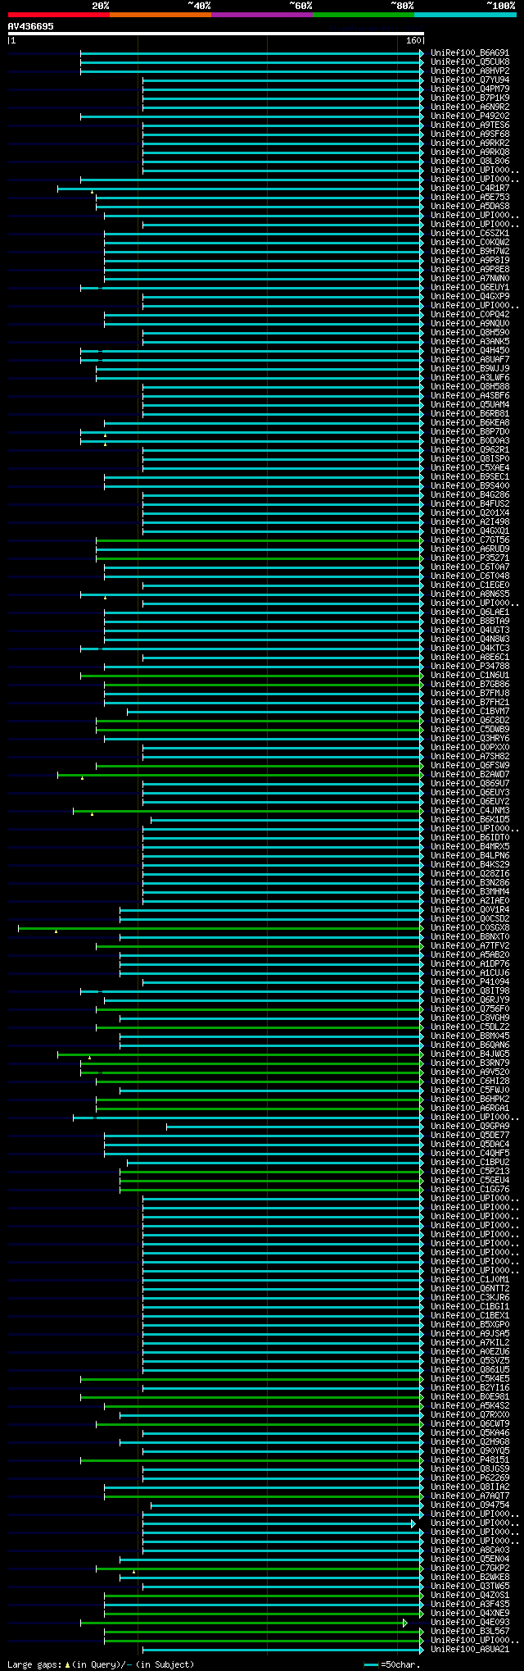
Task: Select label UniRef100_Q201X4
Action: [x=470, y=513]
